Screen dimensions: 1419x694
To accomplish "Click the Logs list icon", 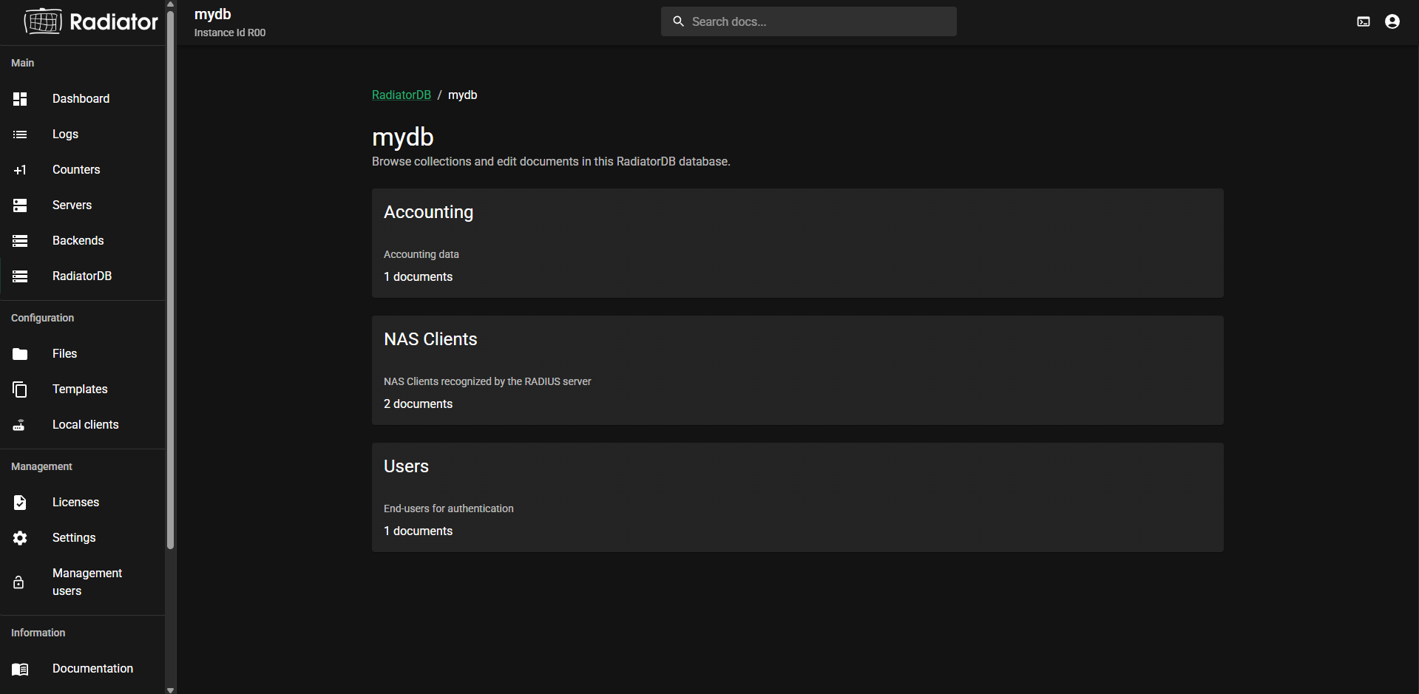I will coord(20,135).
